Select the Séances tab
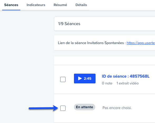Screen dimensions: 155x123 11,5
